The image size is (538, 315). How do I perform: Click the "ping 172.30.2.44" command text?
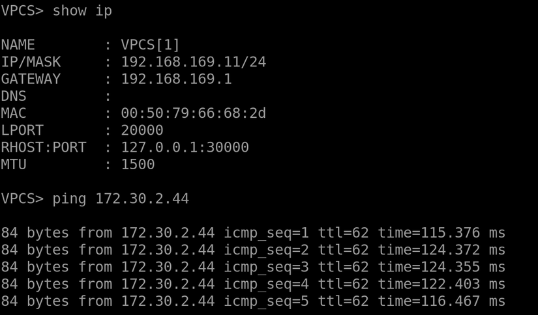pos(121,199)
